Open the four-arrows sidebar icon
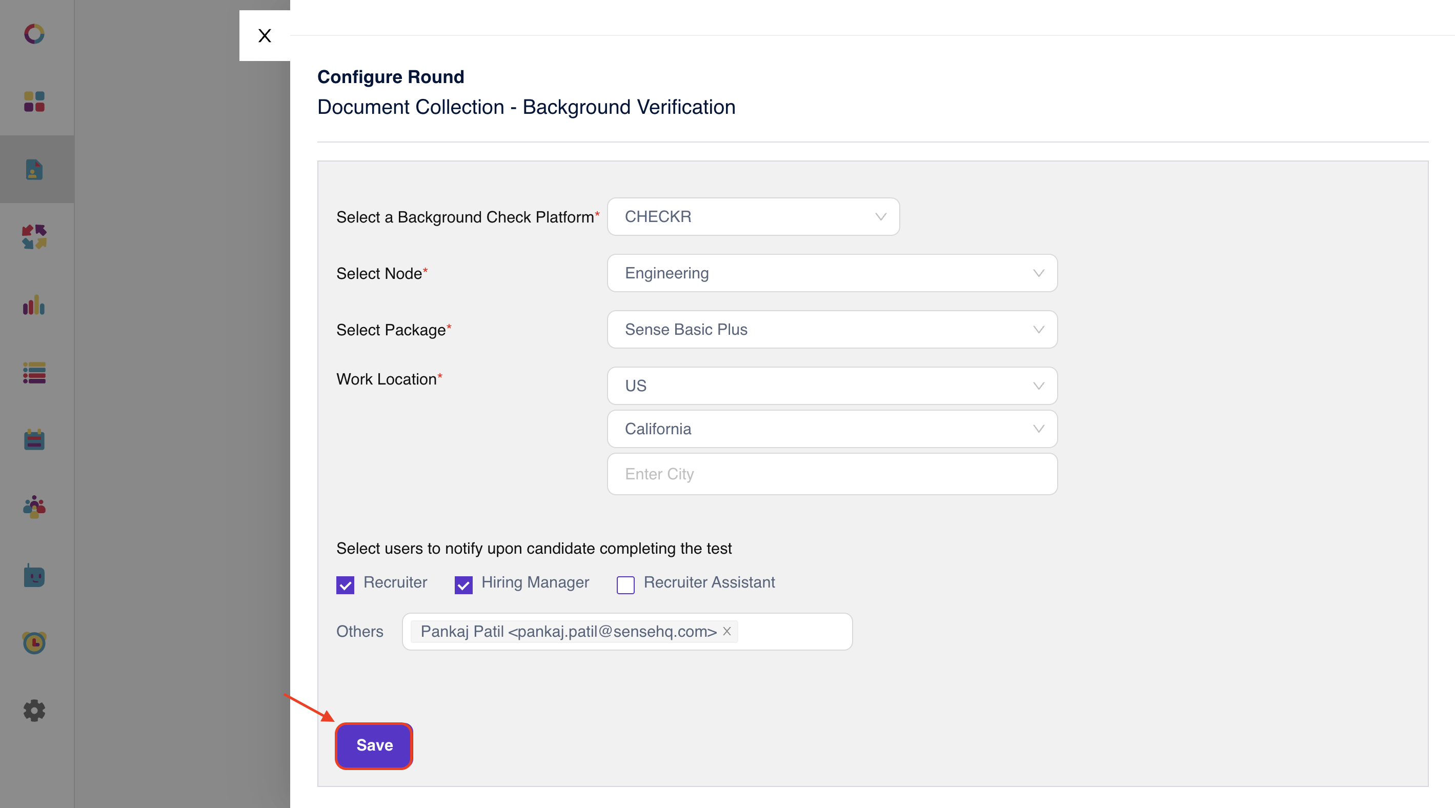The width and height of the screenshot is (1455, 808). (x=34, y=237)
